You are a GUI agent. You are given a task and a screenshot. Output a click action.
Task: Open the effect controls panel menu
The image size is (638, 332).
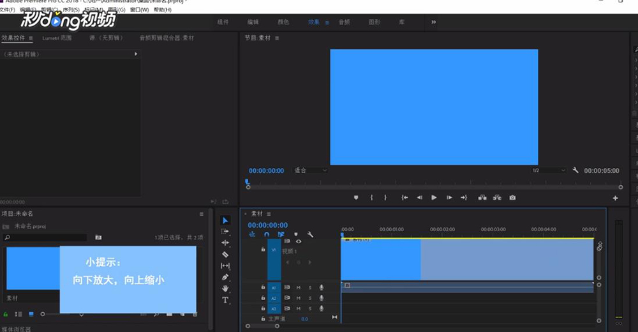coord(31,38)
